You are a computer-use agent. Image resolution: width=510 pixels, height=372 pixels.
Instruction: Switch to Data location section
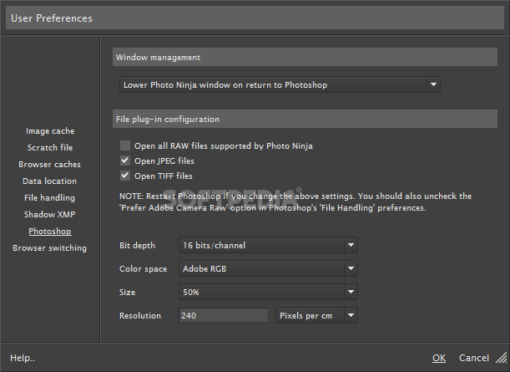coord(50,181)
